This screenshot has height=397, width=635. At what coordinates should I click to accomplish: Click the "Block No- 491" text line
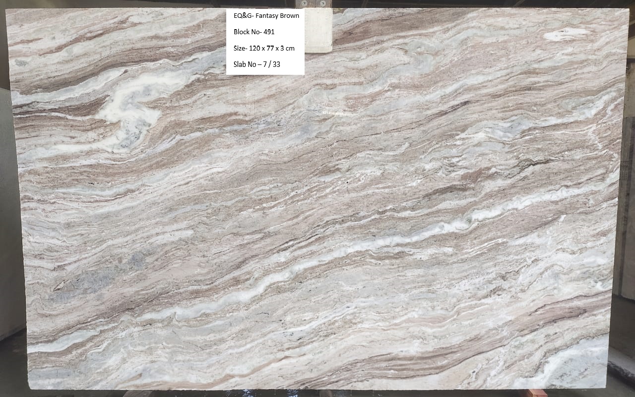[x=254, y=32]
